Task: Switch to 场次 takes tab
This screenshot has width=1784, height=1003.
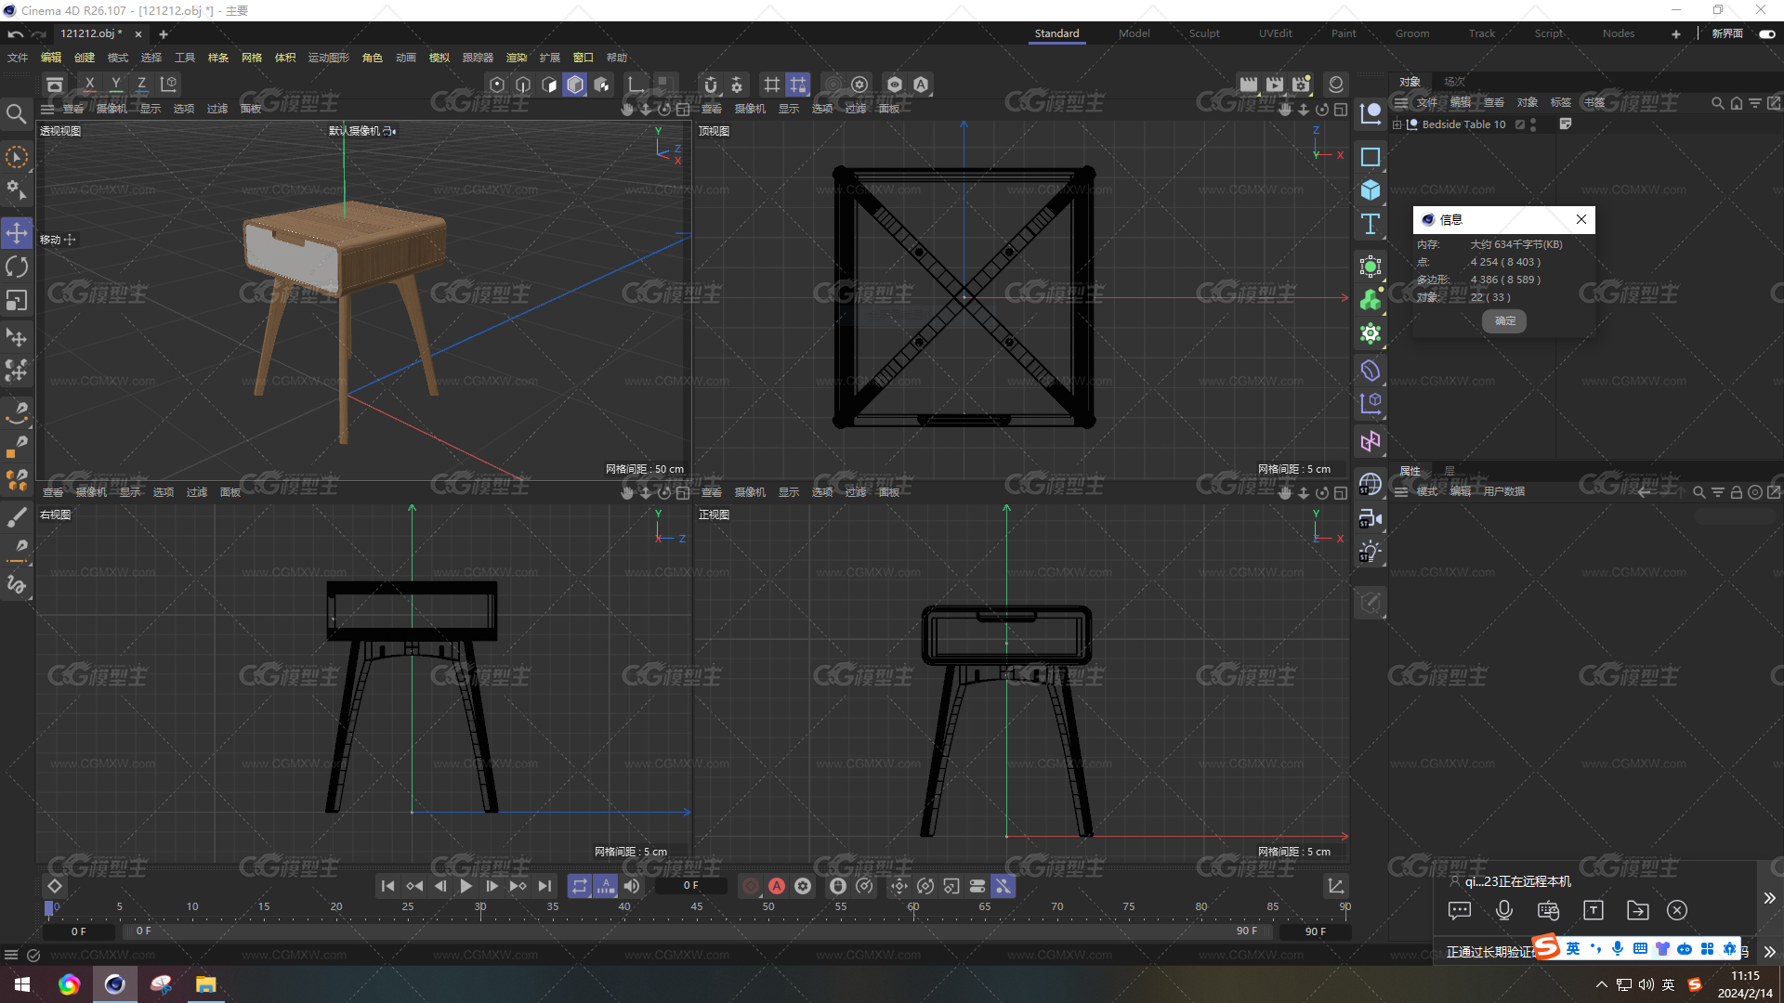Action: pos(1454,82)
